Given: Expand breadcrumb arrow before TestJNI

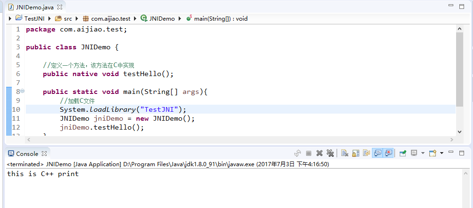Looking at the screenshot, I should click(x=10, y=19).
